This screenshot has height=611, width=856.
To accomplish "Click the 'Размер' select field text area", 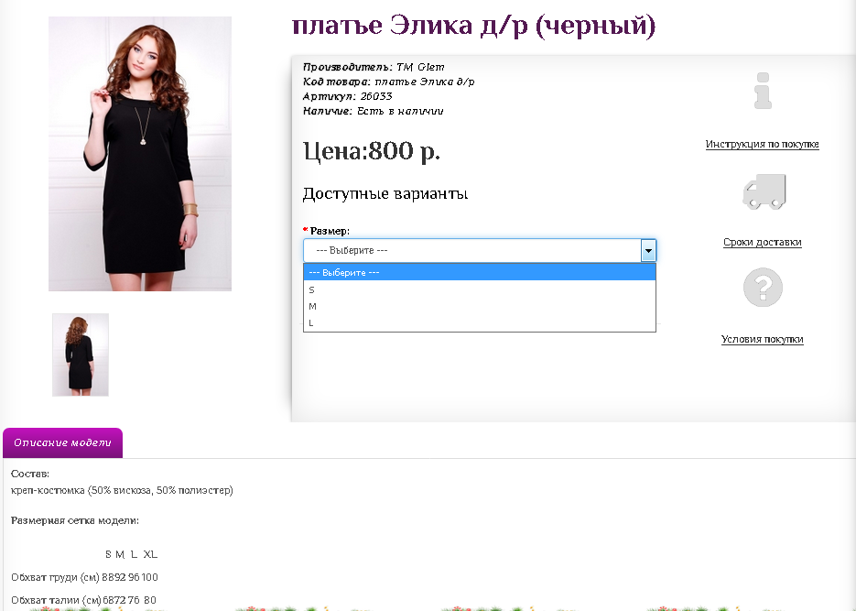I will 471,250.
